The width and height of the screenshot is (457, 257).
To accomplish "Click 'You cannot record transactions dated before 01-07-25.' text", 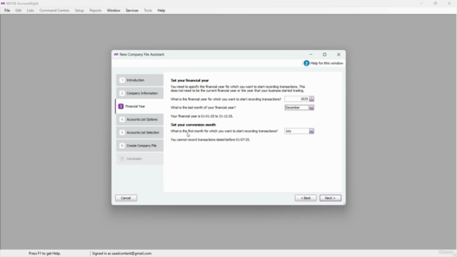I will pos(210,140).
